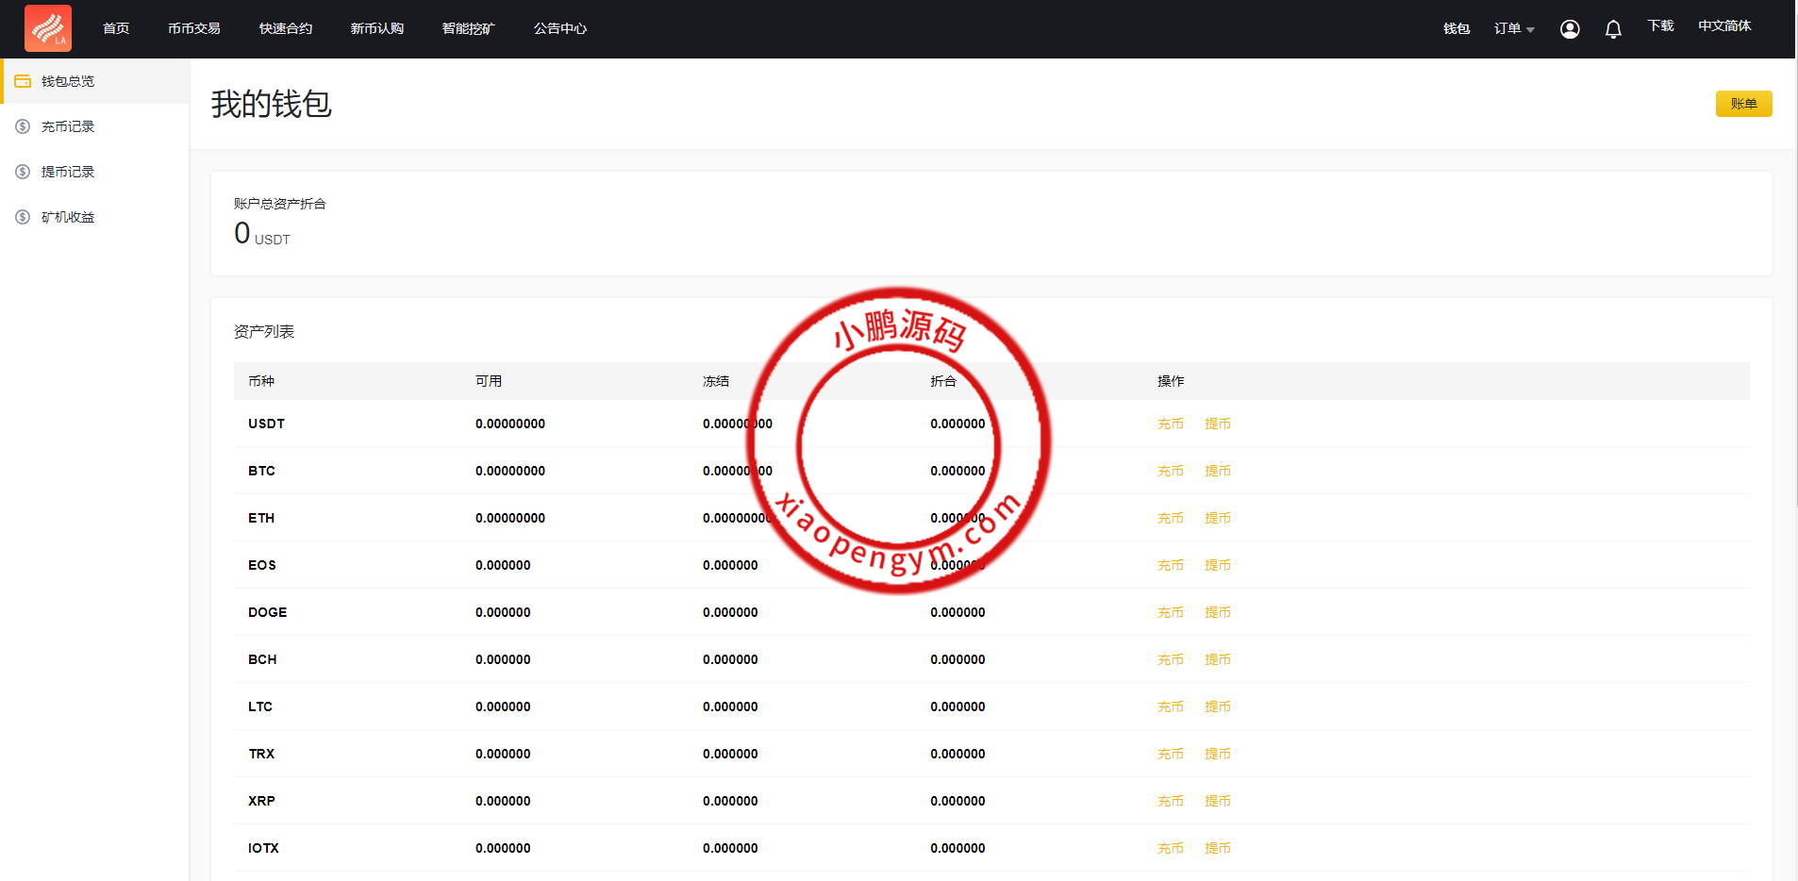Navigate to 公告中心 page
Viewport: 1798px width, 881px height.
[x=560, y=28]
